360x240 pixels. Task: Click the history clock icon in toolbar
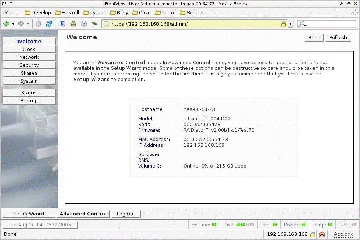[84, 24]
